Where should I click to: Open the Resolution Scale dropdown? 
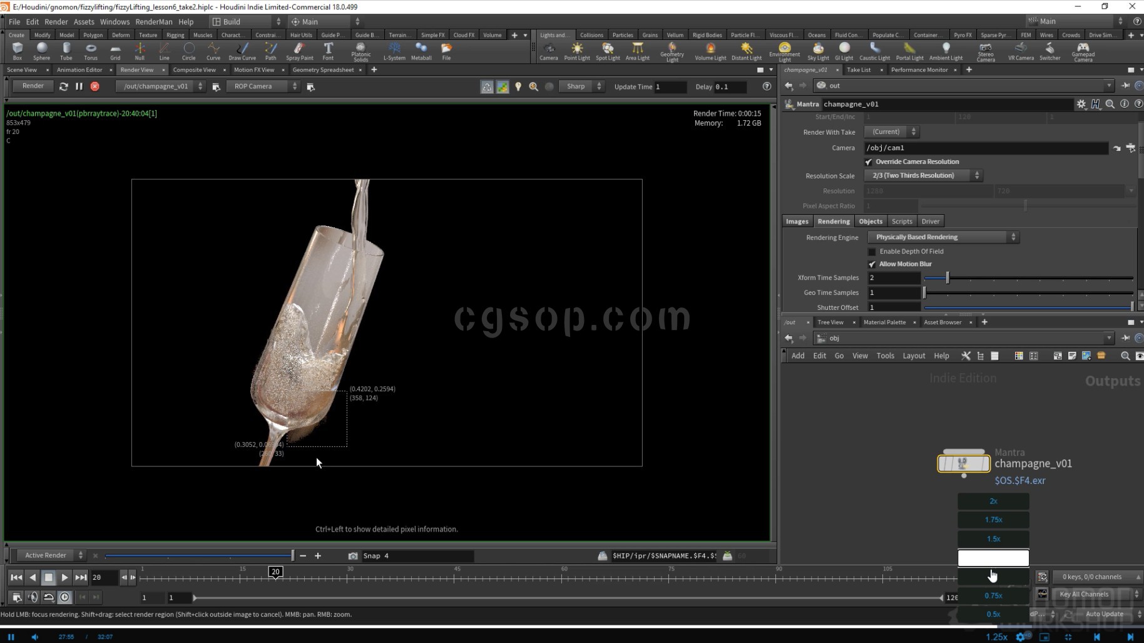click(923, 176)
